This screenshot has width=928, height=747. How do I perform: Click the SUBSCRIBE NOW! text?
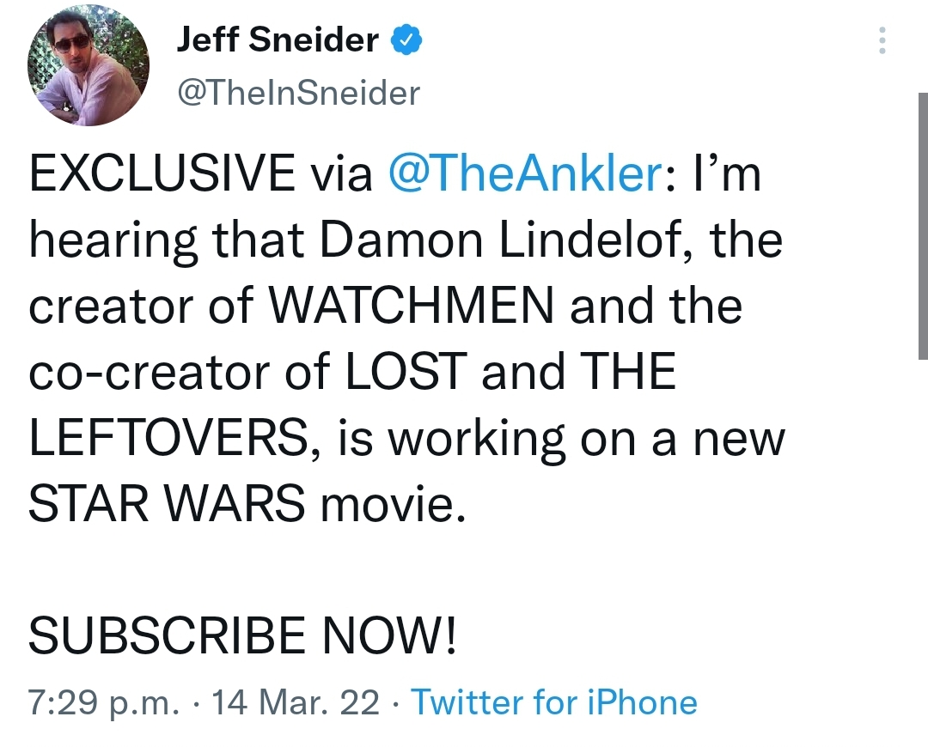point(242,635)
